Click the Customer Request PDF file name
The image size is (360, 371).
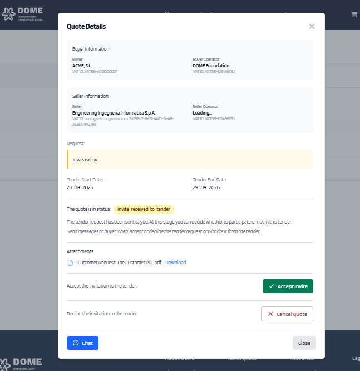120,263
